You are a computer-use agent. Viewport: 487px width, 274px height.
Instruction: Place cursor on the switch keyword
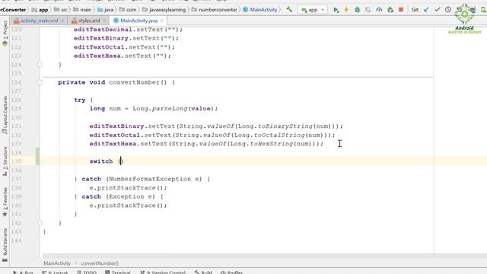point(101,161)
